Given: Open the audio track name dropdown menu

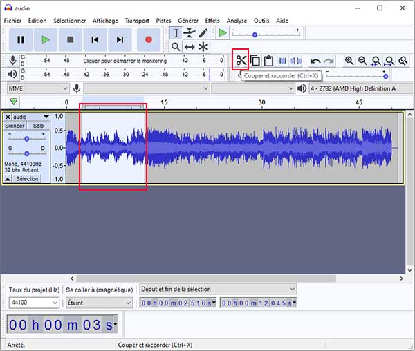Looking at the screenshot, I should (31, 117).
